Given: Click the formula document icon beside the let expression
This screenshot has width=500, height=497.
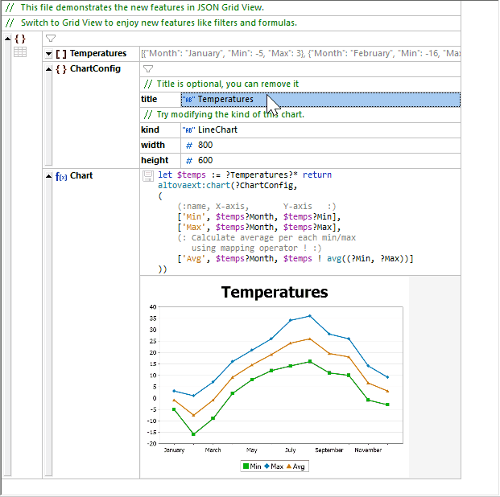Looking at the screenshot, I should 147,175.
